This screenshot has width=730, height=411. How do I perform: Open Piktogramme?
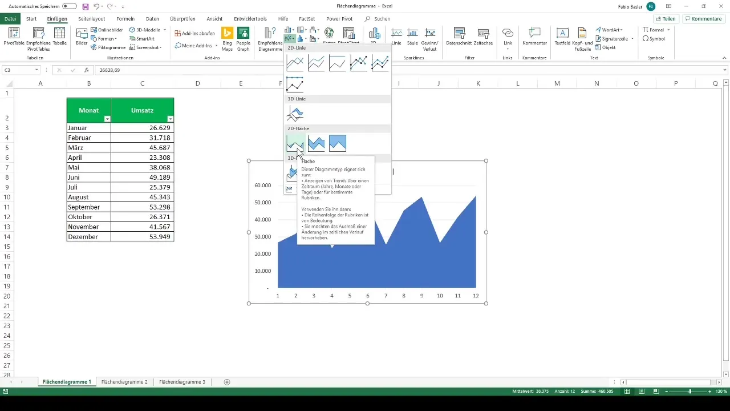pyautogui.click(x=108, y=47)
